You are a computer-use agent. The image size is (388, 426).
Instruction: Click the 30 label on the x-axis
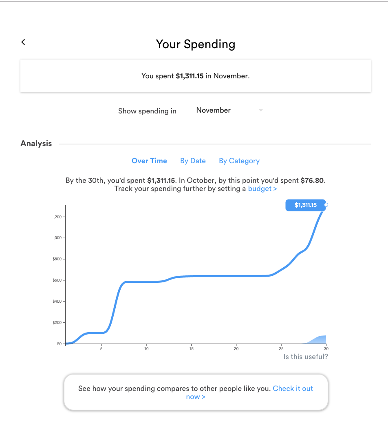coord(326,349)
